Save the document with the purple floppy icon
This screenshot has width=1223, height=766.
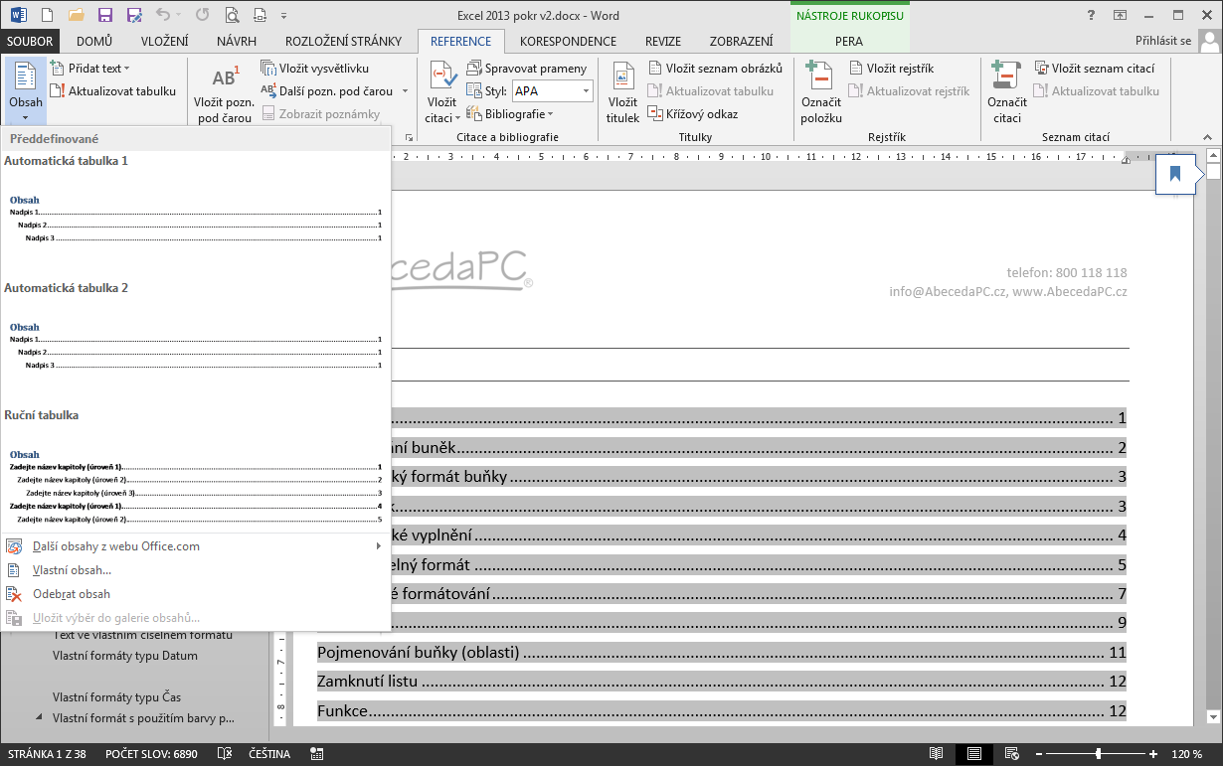pyautogui.click(x=105, y=15)
